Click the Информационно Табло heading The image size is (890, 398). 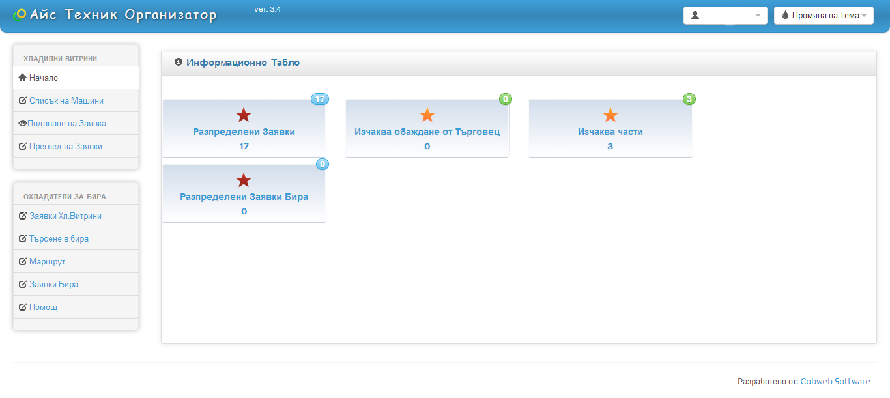(x=243, y=63)
